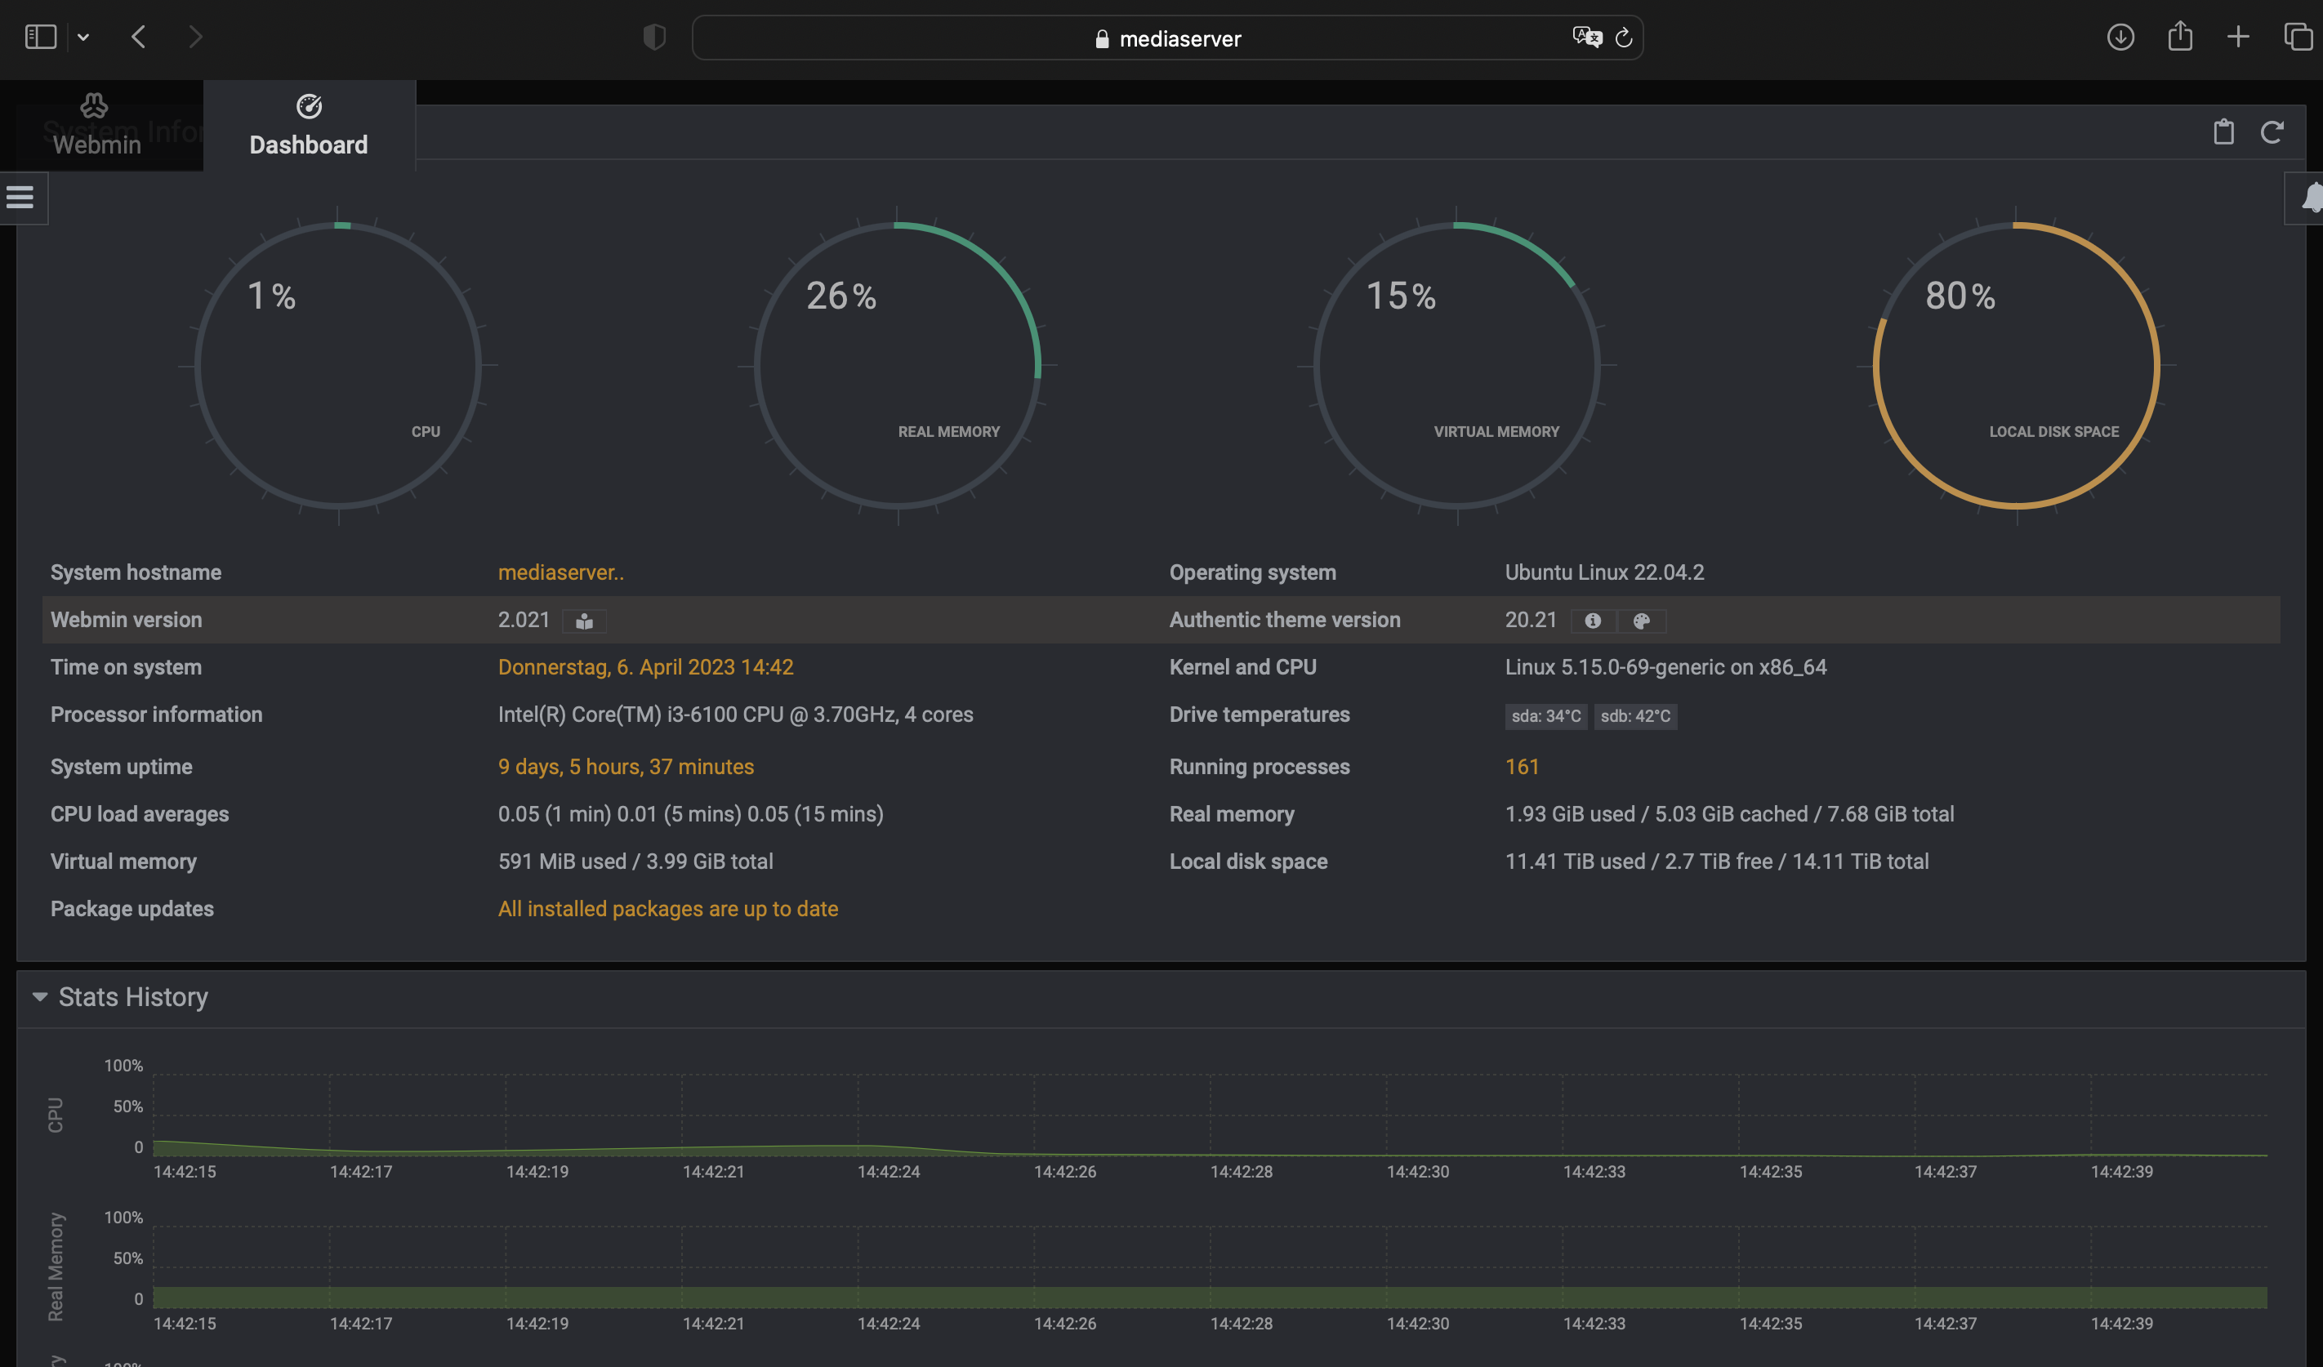Click the 'sda: 34°C' drive temperature badge
The height and width of the screenshot is (1367, 2323).
point(1546,715)
